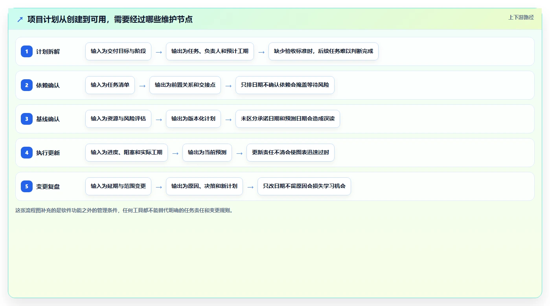The height and width of the screenshot is (306, 550).
Task: Click the 输入为任务清单 box
Action: click(110, 85)
